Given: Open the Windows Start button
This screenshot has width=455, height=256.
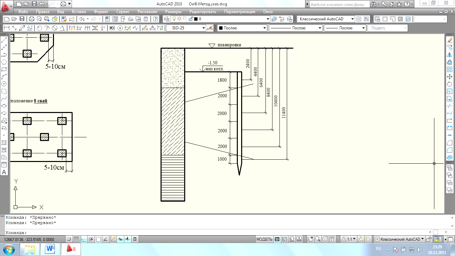Looking at the screenshot, I should (x=9, y=249).
